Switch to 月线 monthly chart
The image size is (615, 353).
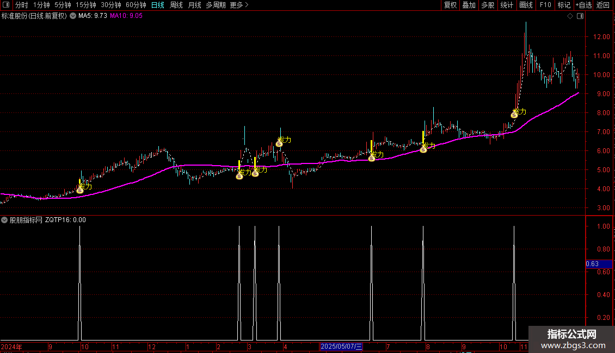[194, 5]
